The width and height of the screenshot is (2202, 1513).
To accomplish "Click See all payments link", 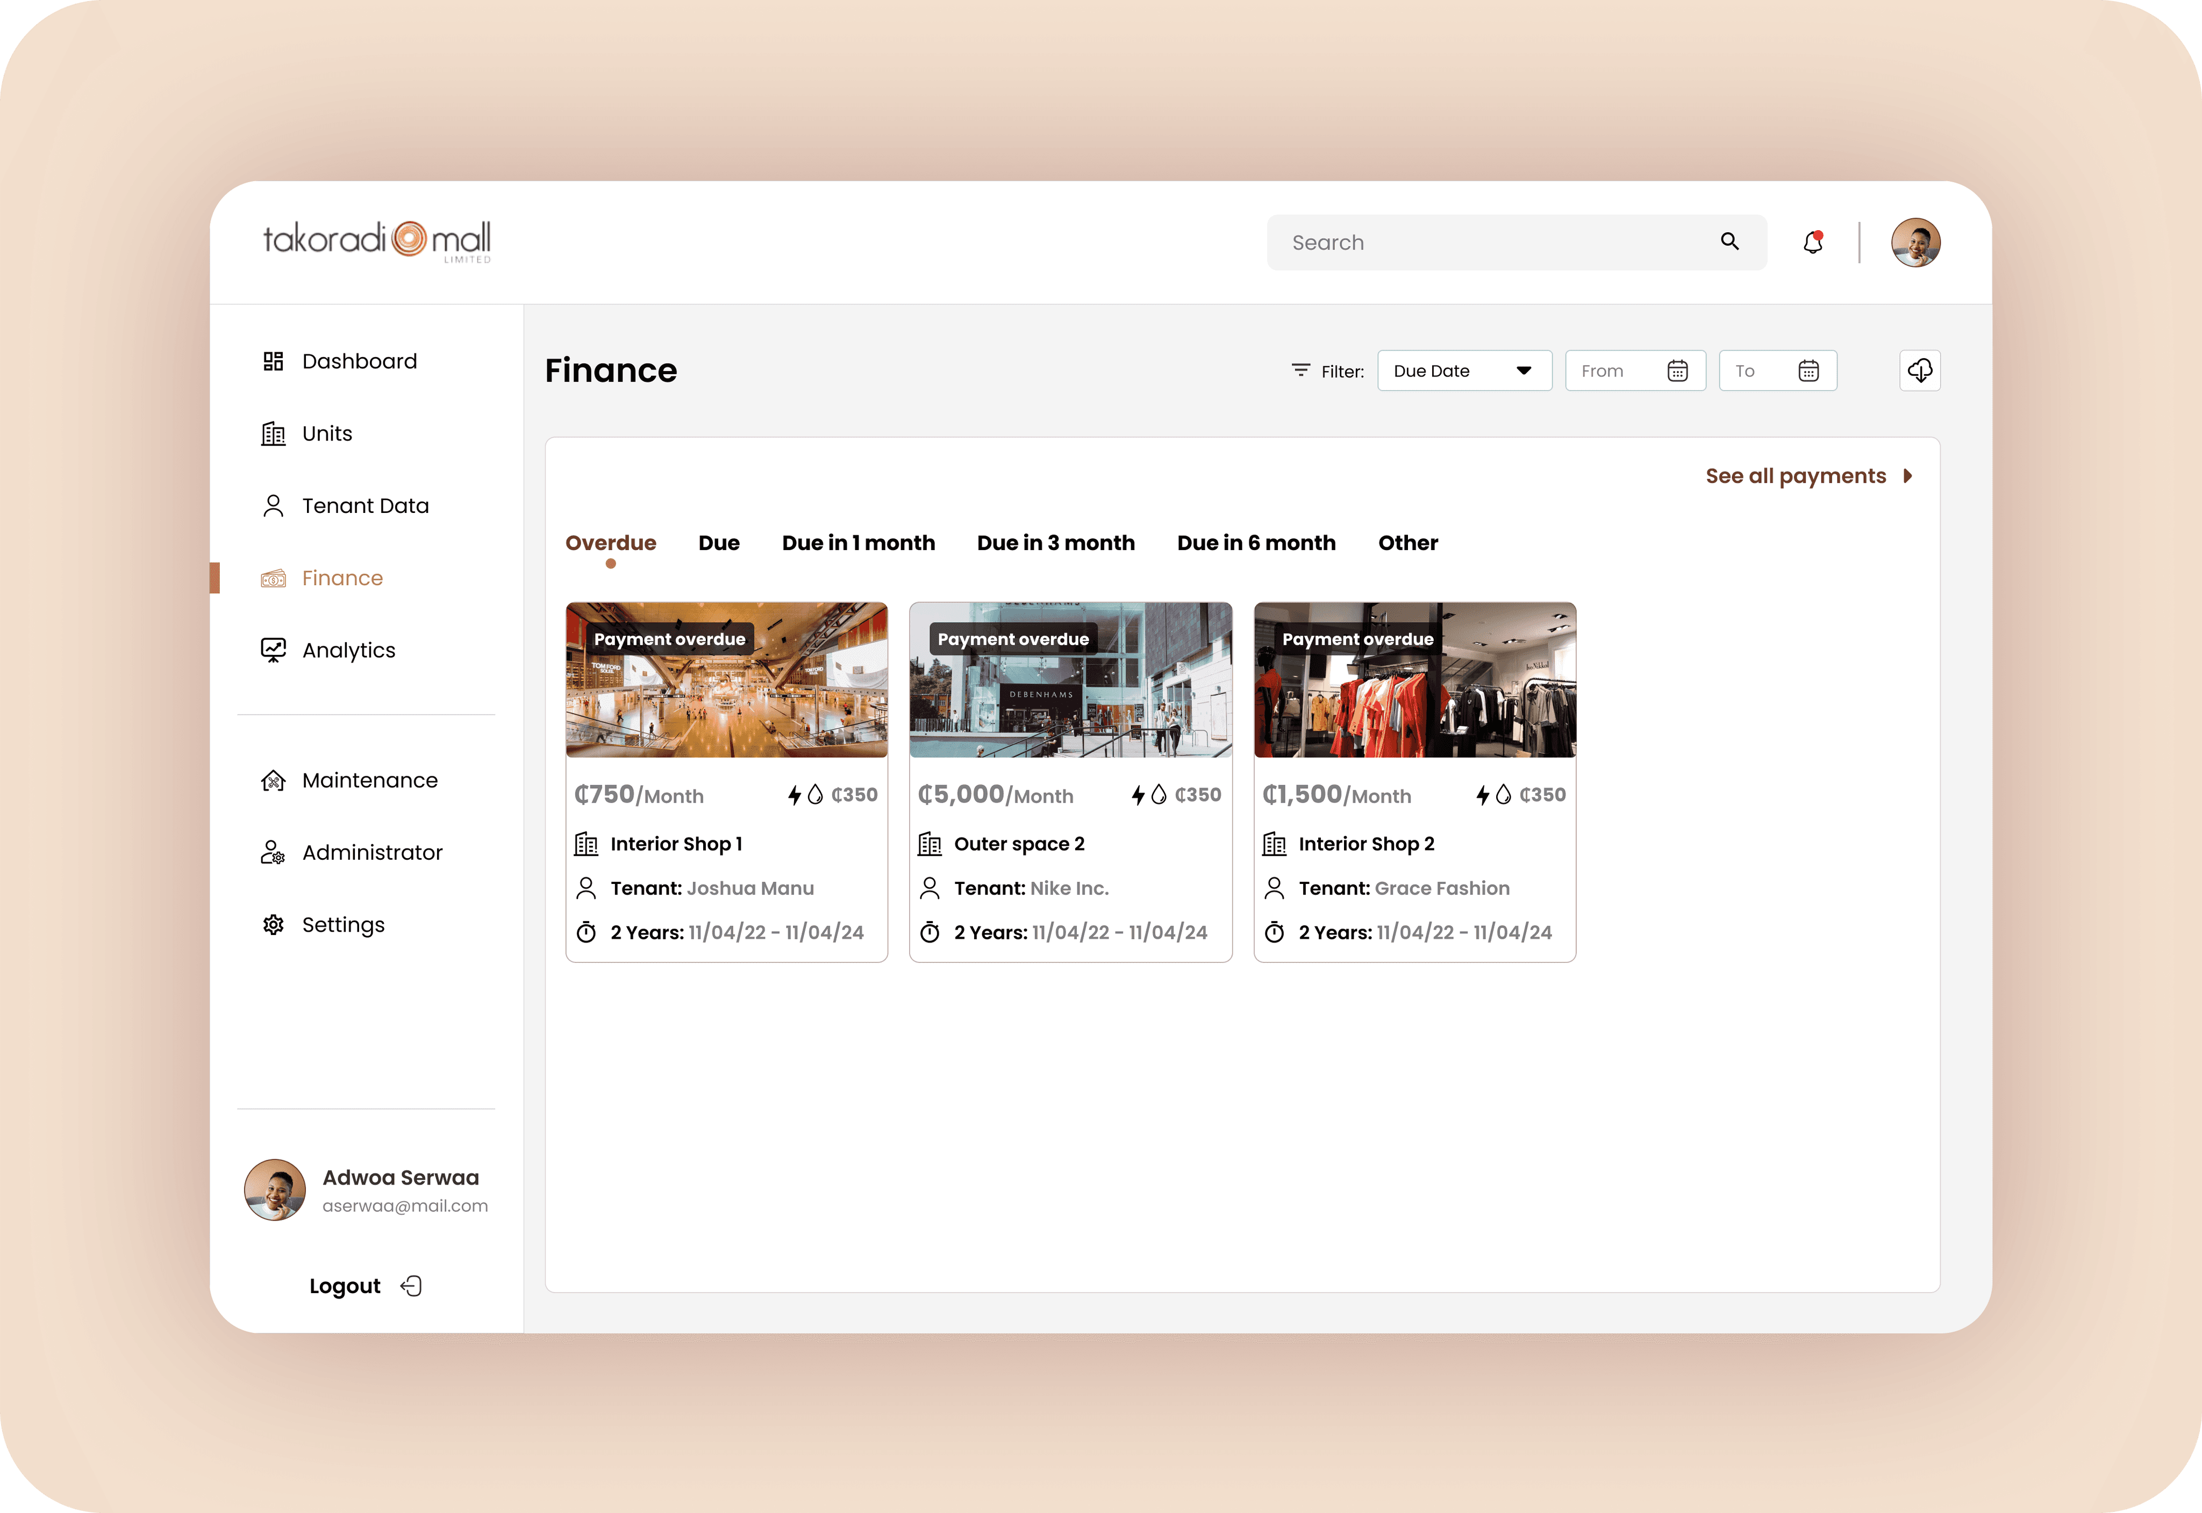I will (1796, 476).
